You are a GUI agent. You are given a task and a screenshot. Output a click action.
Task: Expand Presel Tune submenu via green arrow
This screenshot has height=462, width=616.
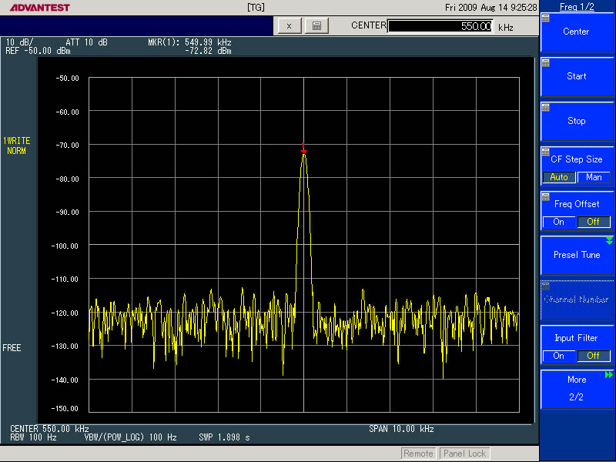[609, 241]
